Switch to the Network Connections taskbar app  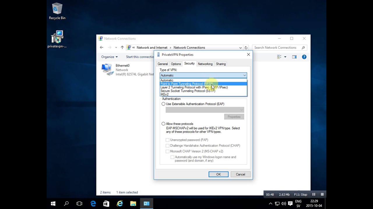point(147,203)
